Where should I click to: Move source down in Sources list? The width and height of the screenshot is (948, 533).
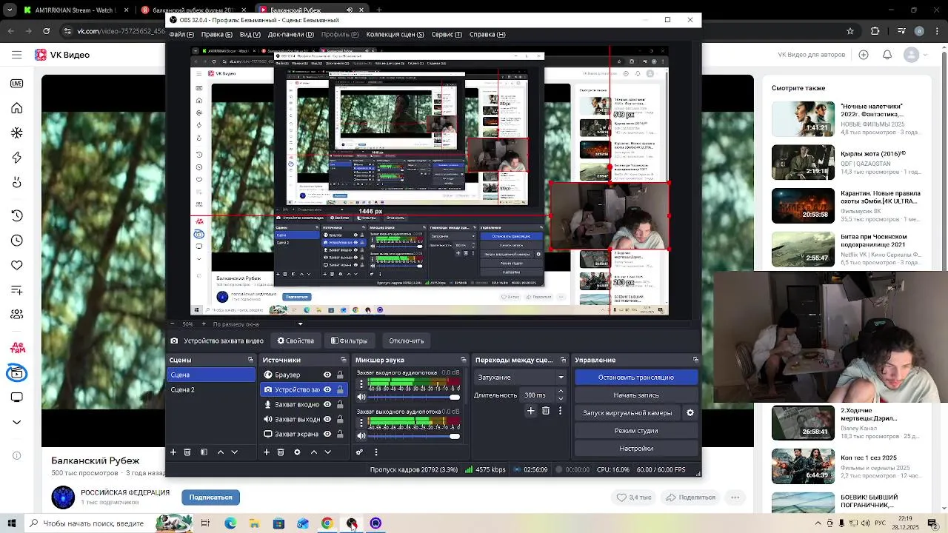click(x=327, y=452)
